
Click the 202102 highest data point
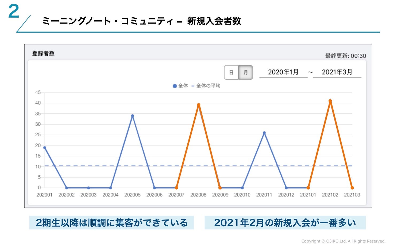coord(330,101)
